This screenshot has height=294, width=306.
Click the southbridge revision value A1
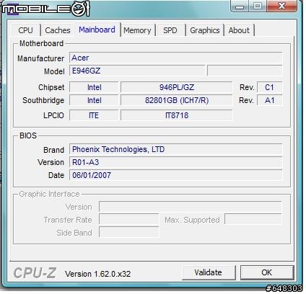point(269,100)
